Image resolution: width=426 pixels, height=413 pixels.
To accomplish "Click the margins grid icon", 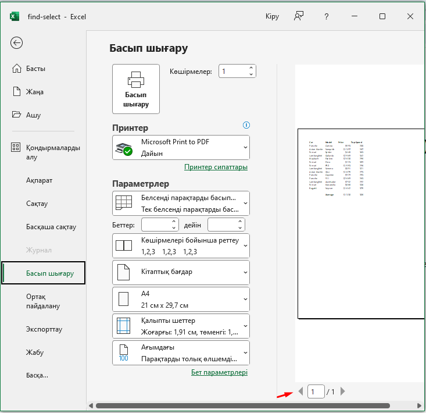I will pyautogui.click(x=123, y=326).
